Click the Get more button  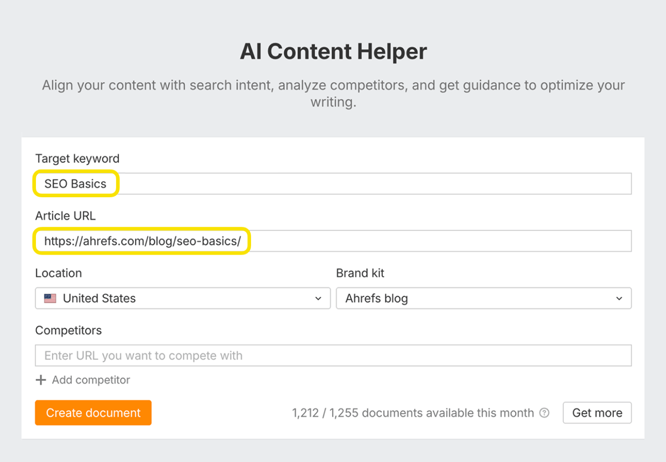tap(597, 412)
